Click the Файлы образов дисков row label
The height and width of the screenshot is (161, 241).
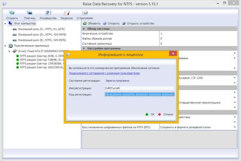(97, 38)
